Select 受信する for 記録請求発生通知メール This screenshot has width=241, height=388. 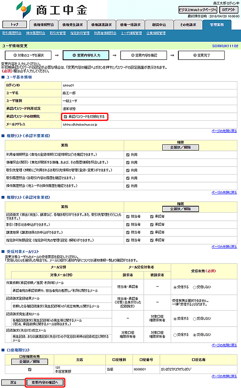coord(175,319)
